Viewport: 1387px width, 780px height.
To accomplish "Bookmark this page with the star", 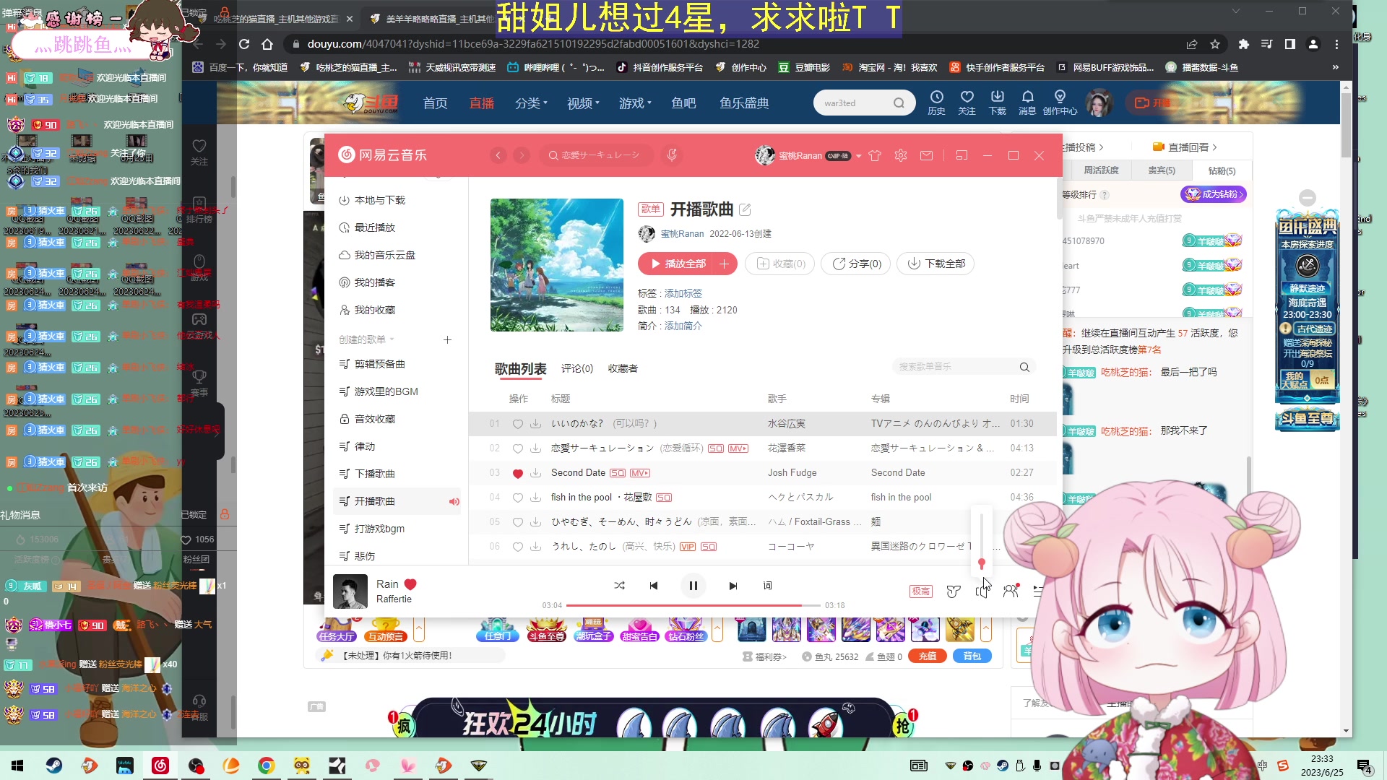I will click(x=1215, y=44).
